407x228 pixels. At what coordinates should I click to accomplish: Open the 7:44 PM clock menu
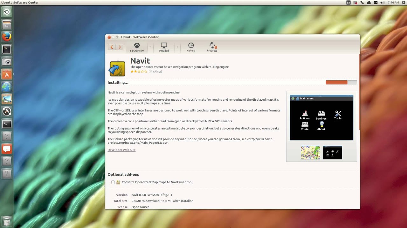coord(393,3)
